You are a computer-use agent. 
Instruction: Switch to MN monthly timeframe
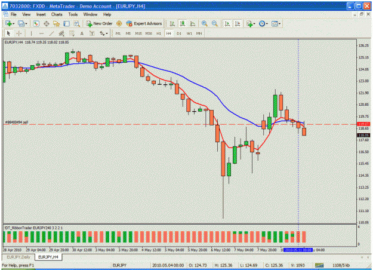coord(199,33)
